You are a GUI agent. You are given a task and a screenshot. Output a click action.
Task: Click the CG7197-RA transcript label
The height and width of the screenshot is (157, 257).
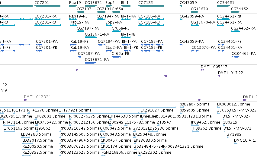[x=88, y=28]
